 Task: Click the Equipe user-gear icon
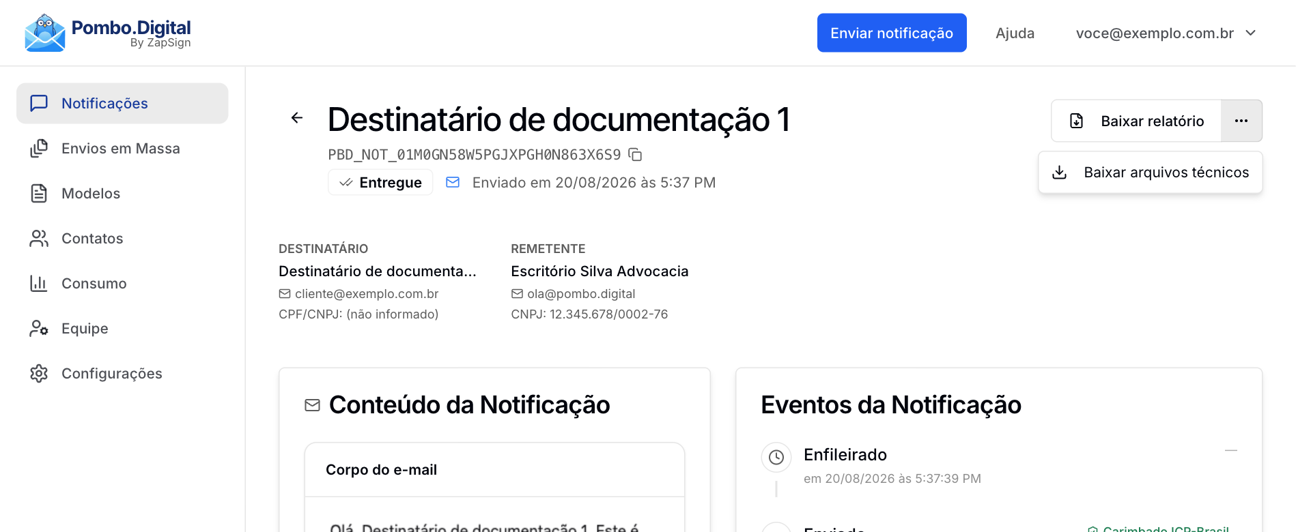[39, 328]
